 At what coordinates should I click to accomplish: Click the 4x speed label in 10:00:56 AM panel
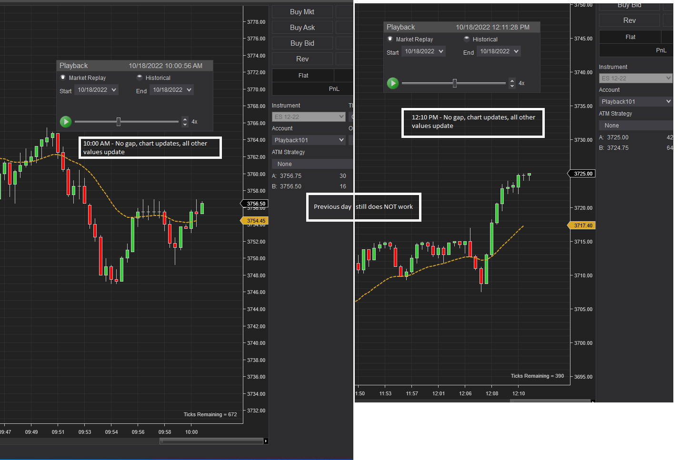(194, 122)
